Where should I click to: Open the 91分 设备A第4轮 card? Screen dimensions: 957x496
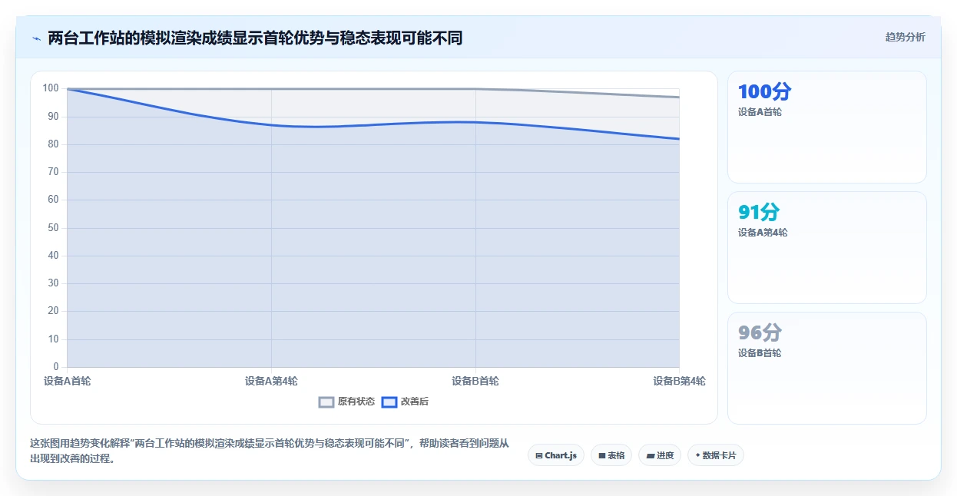tap(827, 248)
